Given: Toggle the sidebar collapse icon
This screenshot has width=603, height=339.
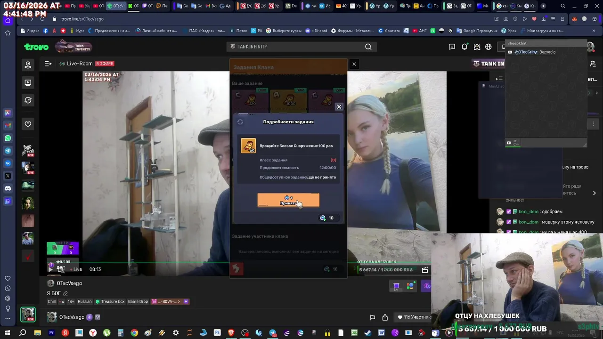Looking at the screenshot, I should pyautogui.click(x=48, y=64).
